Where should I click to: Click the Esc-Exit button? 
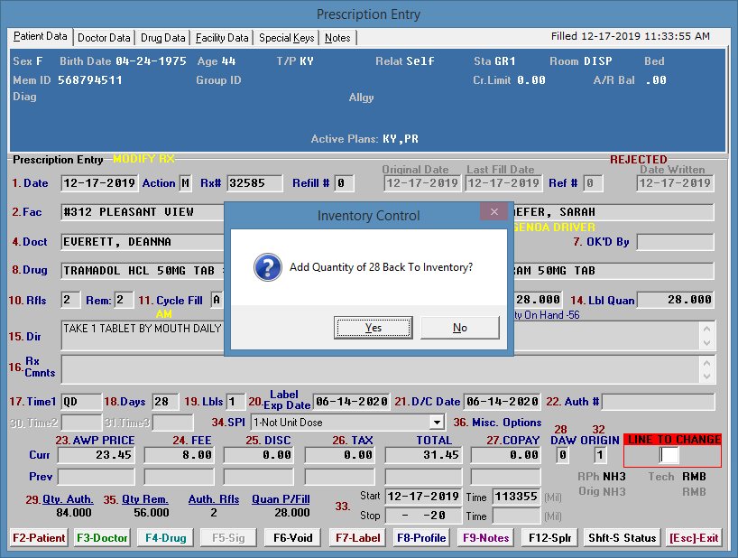pos(694,537)
